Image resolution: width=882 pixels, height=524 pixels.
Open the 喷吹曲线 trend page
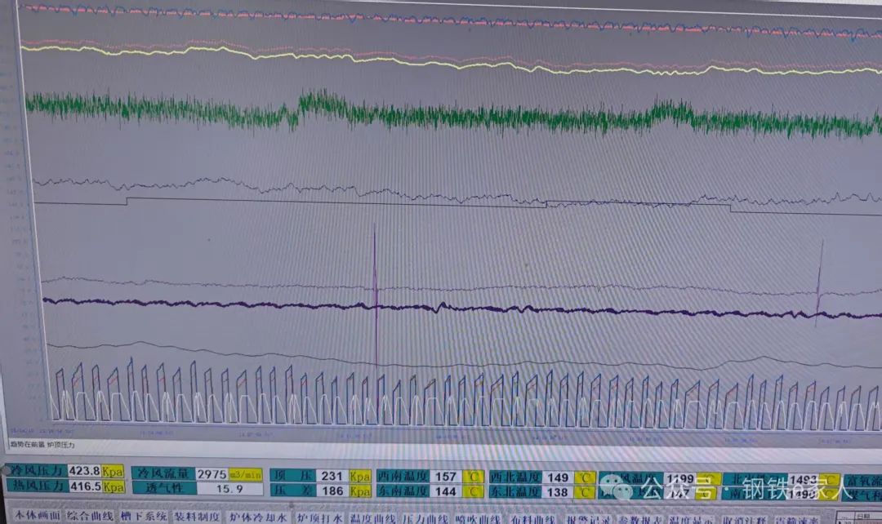click(479, 518)
